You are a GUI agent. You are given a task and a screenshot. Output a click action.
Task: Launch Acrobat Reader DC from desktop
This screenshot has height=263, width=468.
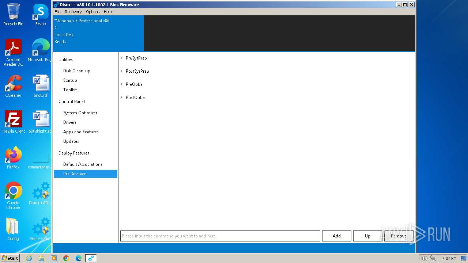pos(13,53)
